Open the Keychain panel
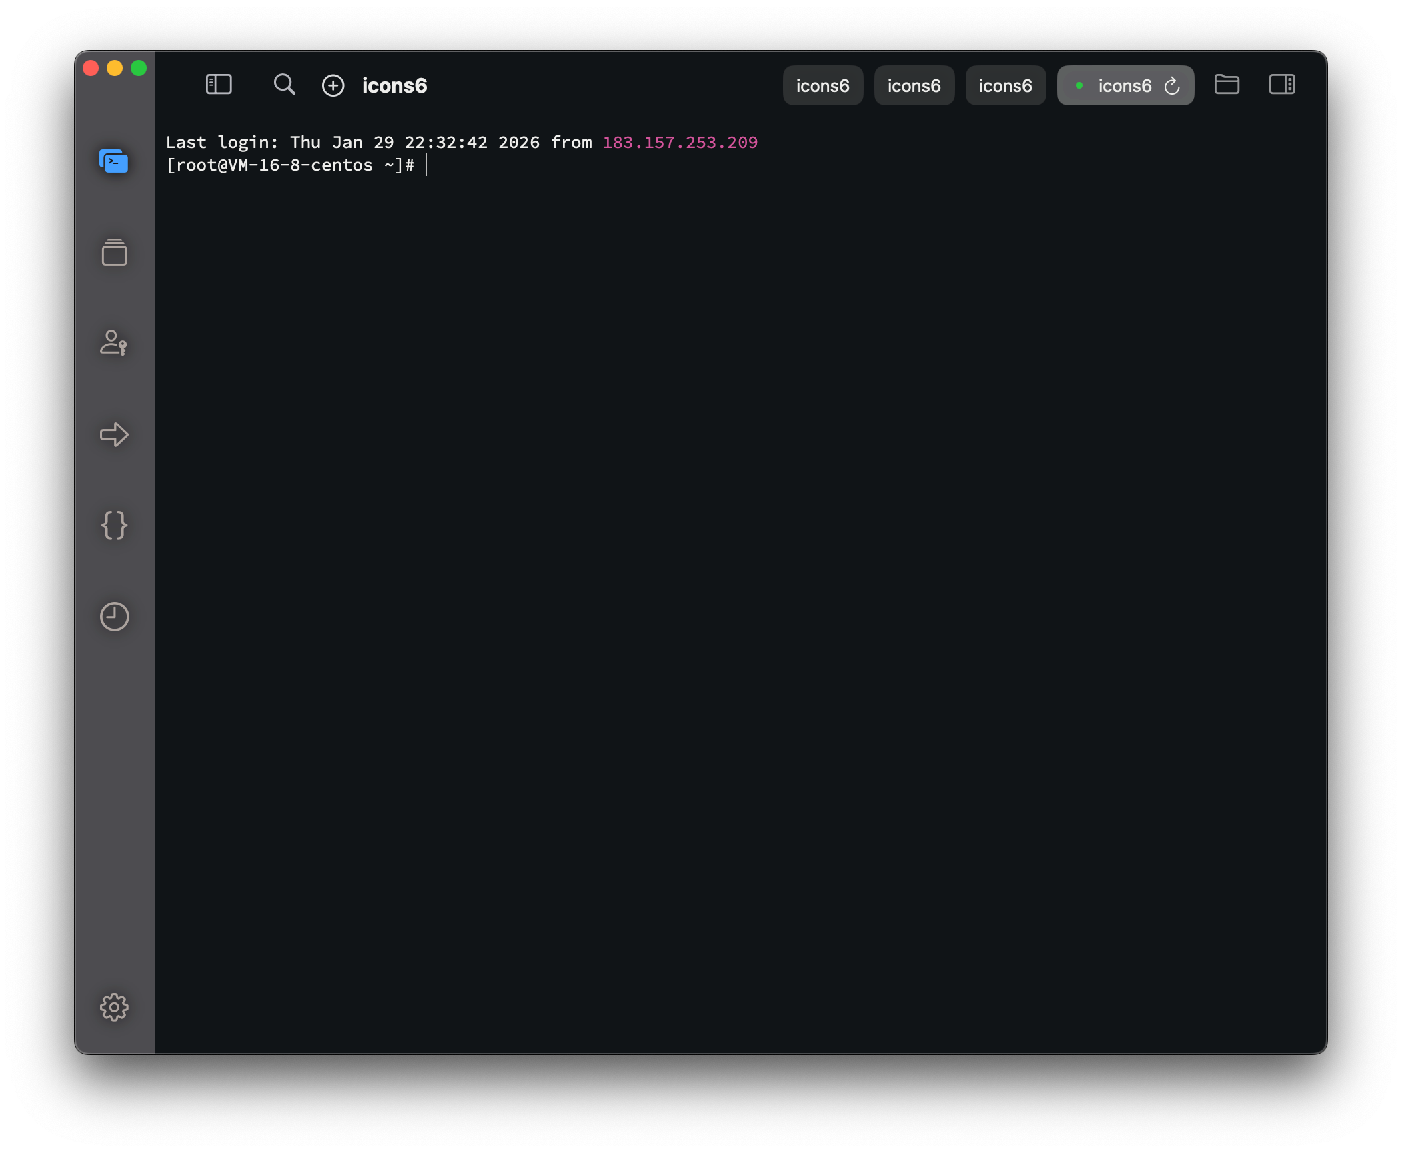Viewport: 1402px width, 1153px height. [x=114, y=343]
